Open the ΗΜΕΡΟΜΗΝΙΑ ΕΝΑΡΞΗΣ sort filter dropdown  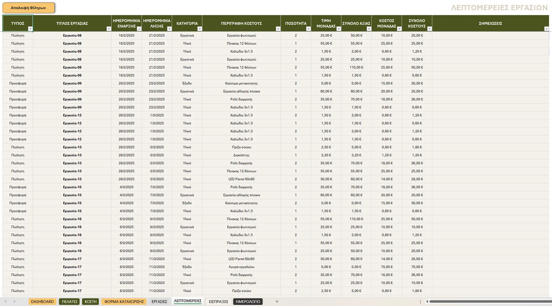(139, 29)
